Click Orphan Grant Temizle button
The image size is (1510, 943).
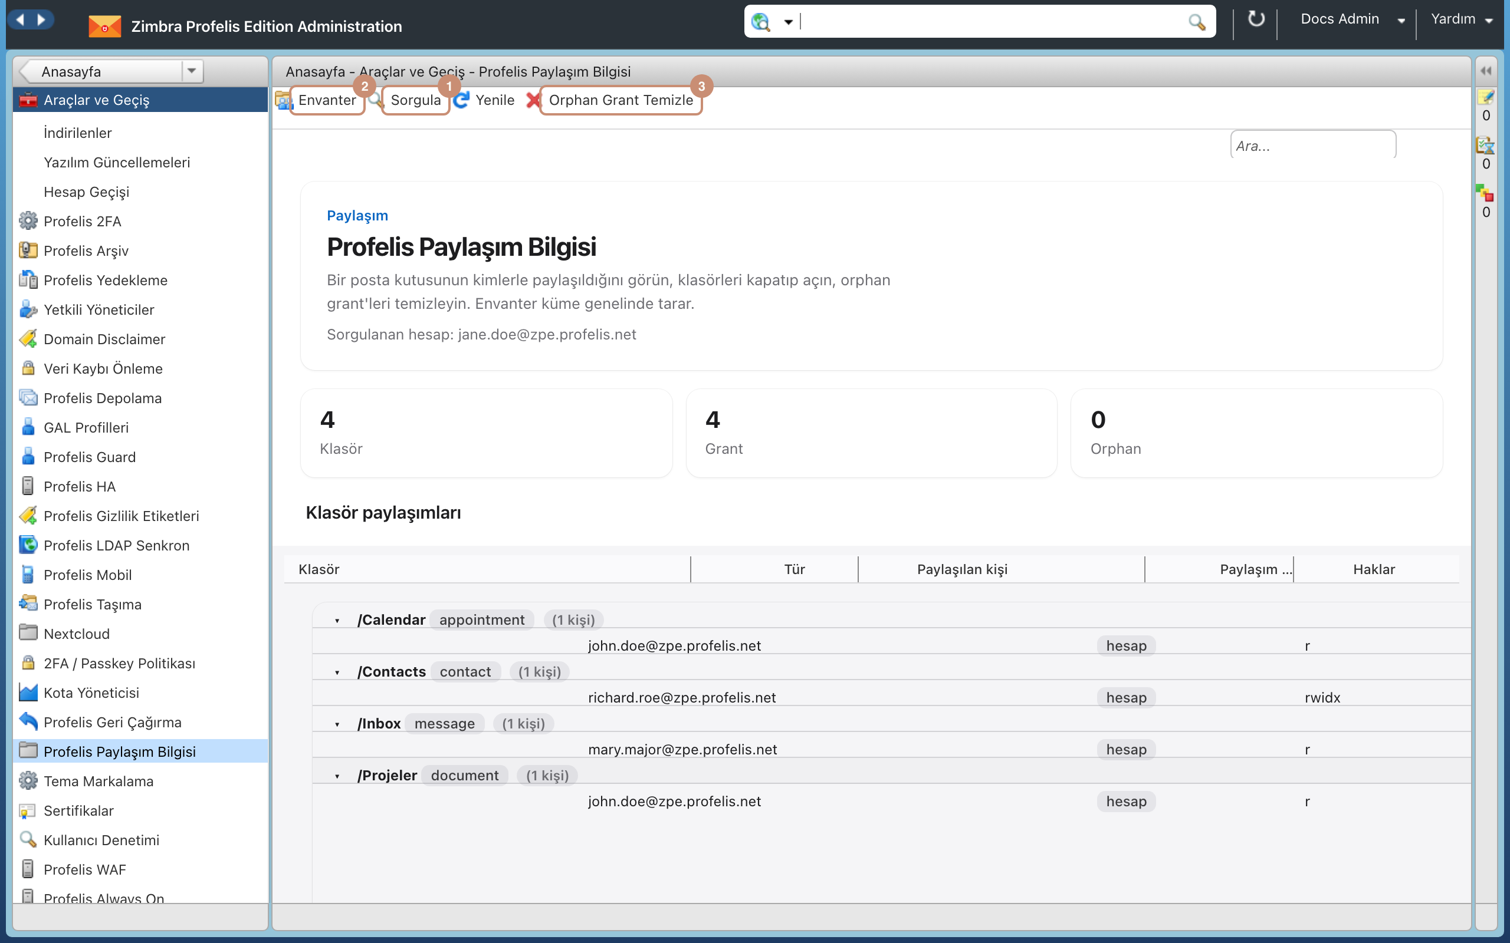click(621, 100)
